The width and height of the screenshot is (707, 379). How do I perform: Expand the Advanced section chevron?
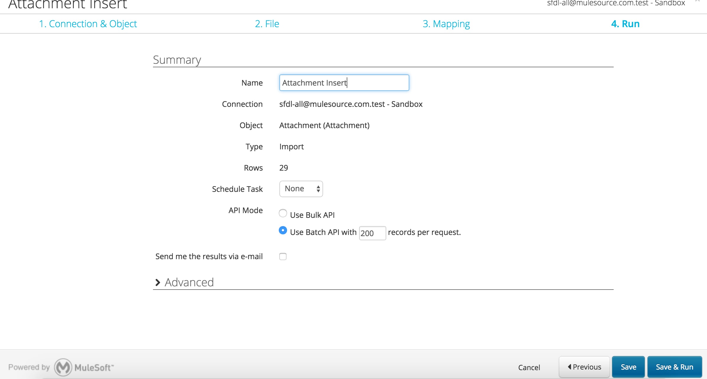pyautogui.click(x=158, y=282)
